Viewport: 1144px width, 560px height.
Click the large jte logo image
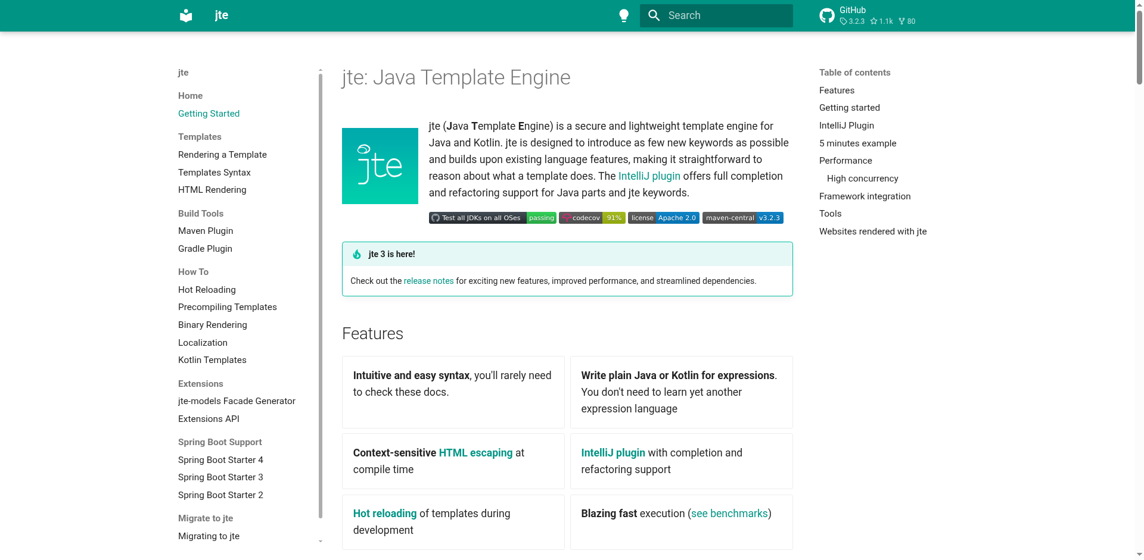click(380, 166)
